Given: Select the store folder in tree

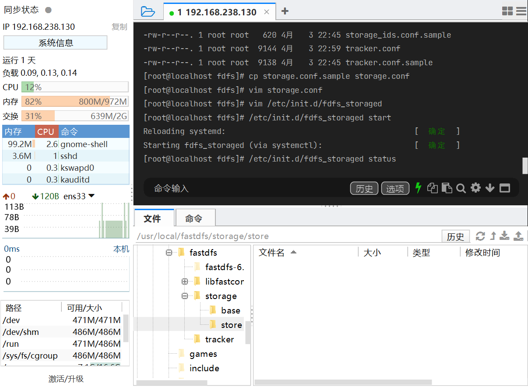Looking at the screenshot, I should tap(226, 325).
